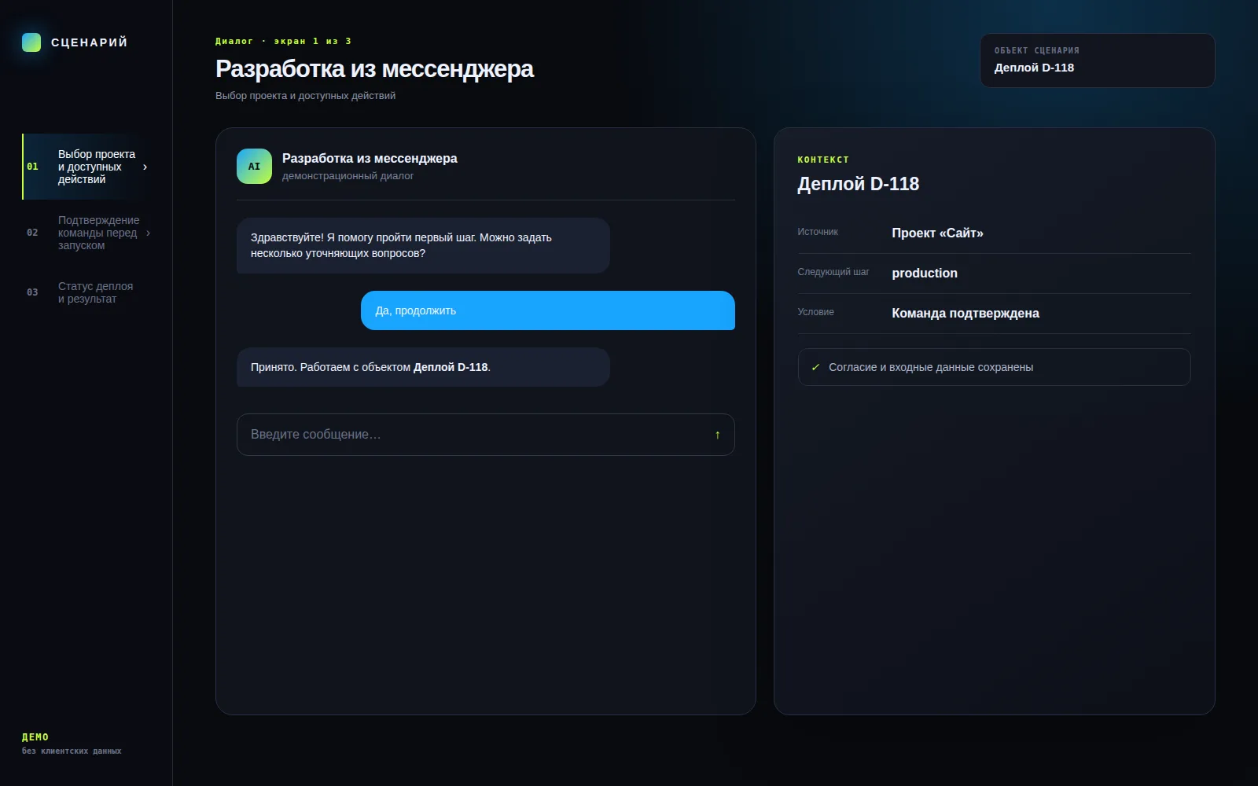Click the checkmark icon beside Согласие
Screen dimensions: 1258x786
(815, 367)
